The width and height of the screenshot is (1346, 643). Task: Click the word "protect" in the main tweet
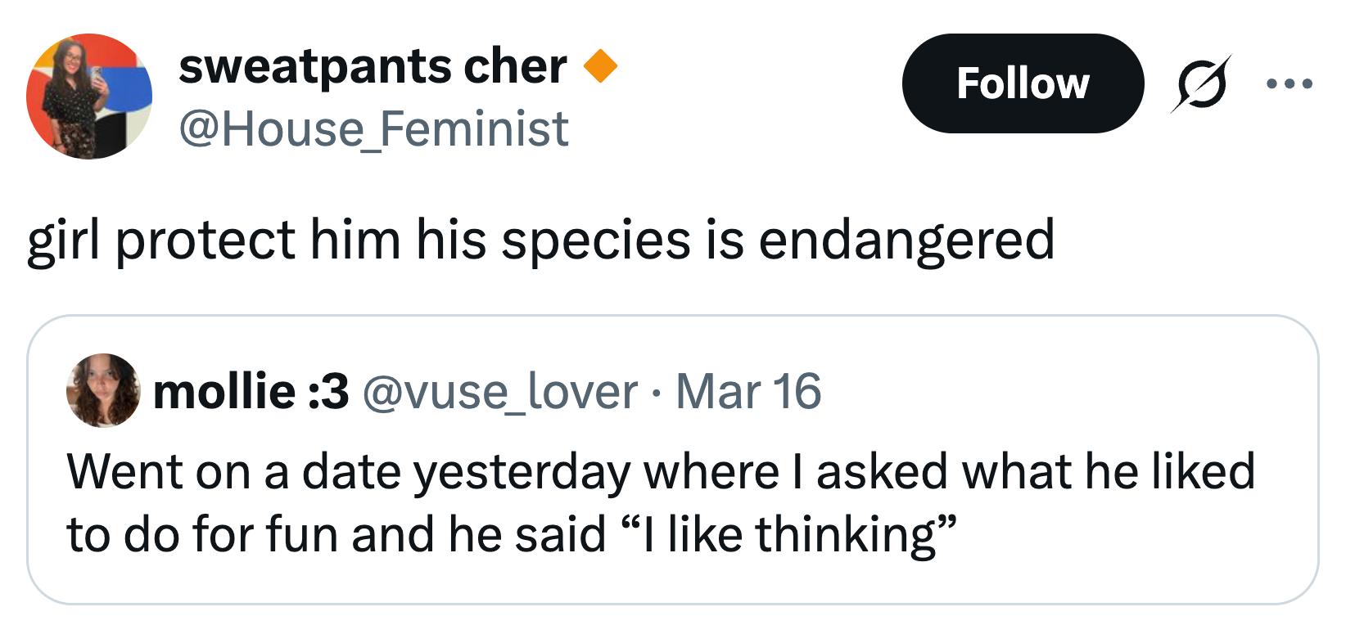coord(206,241)
